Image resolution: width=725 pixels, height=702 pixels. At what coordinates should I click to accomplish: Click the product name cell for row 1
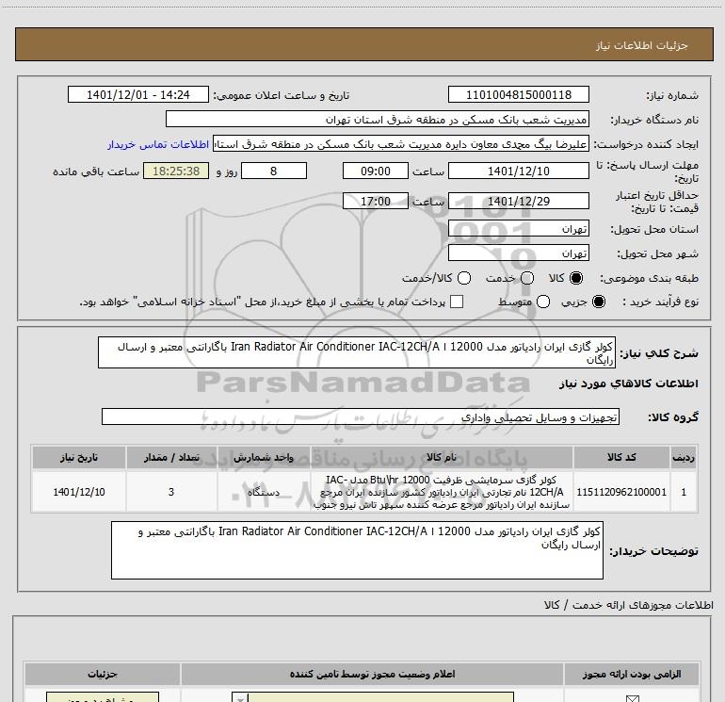click(x=442, y=492)
